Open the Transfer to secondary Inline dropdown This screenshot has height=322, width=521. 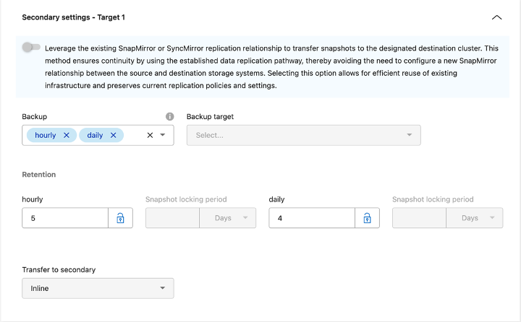(x=98, y=289)
